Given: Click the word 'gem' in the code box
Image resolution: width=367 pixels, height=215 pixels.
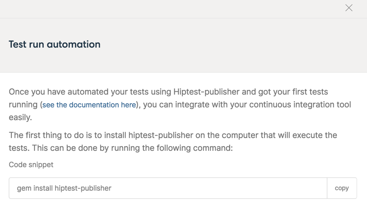Looking at the screenshot, I should coord(24,188).
